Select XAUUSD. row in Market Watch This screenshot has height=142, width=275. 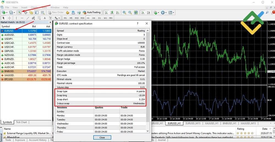tap(26, 75)
